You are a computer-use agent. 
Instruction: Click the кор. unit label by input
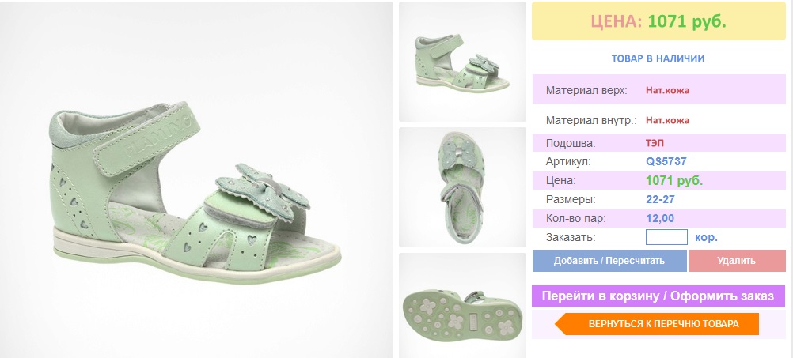pyautogui.click(x=706, y=237)
